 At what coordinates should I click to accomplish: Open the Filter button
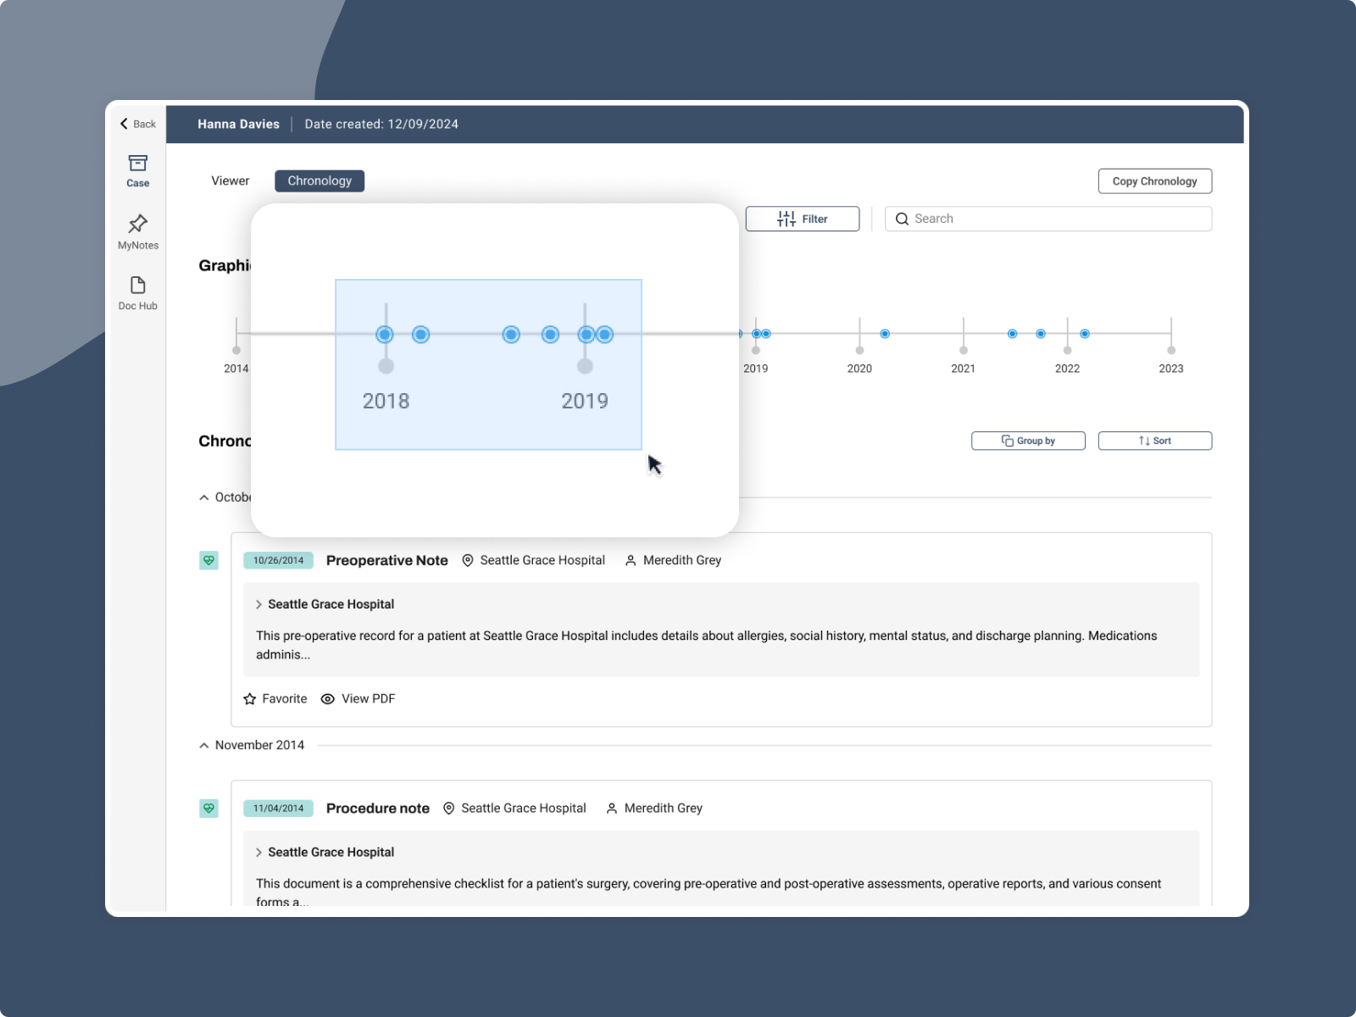tap(803, 219)
